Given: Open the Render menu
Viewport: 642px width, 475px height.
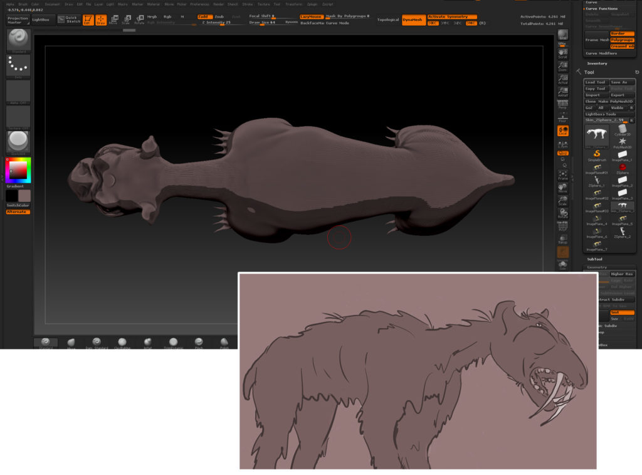Looking at the screenshot, I should (218, 4).
